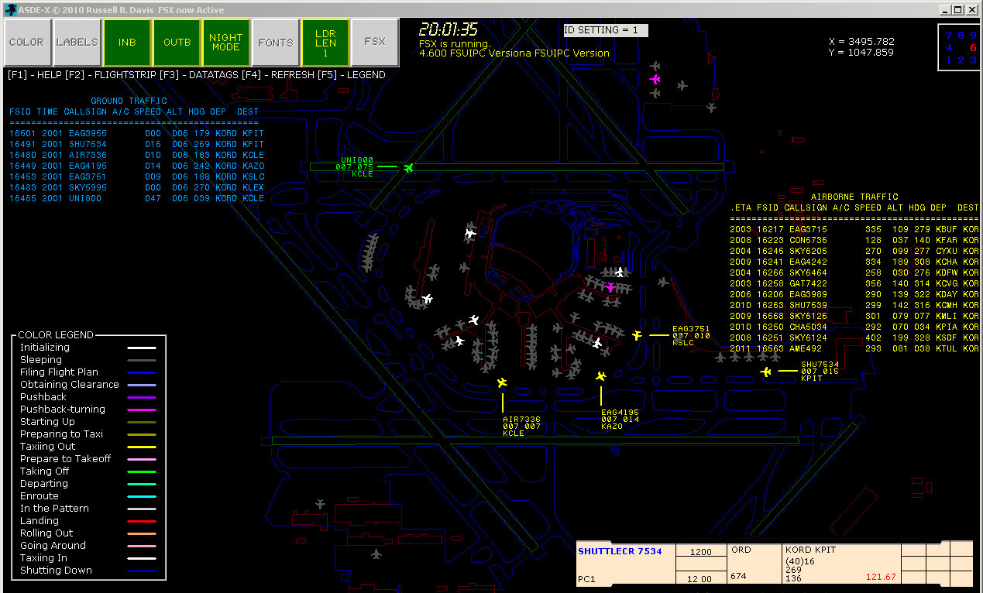Click the red 6 on the ID setting pad
The width and height of the screenshot is (983, 593).
[x=972, y=46]
